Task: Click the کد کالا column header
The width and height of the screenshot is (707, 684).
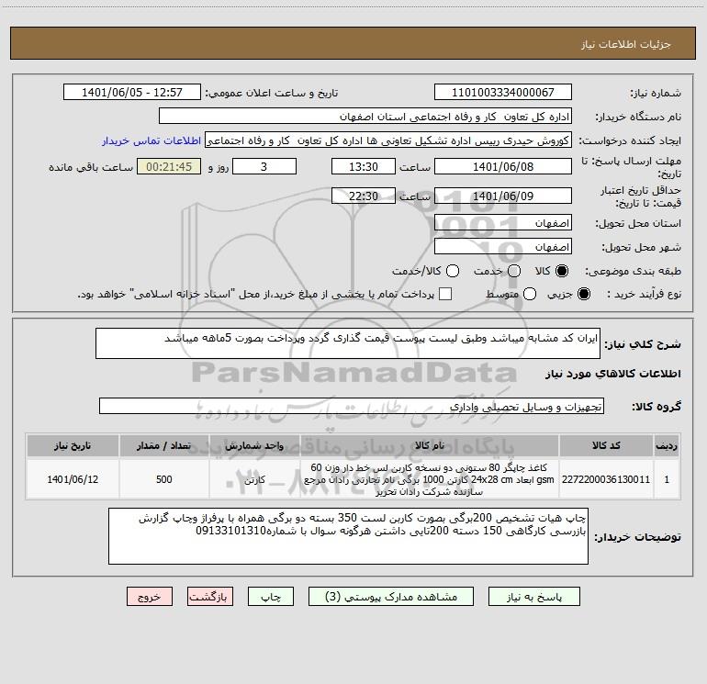Action: click(606, 445)
